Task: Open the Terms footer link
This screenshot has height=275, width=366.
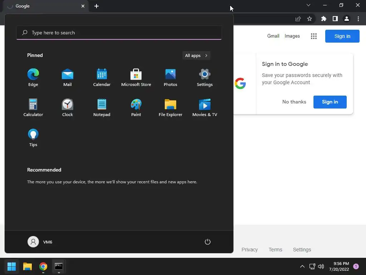Action: pos(276,250)
